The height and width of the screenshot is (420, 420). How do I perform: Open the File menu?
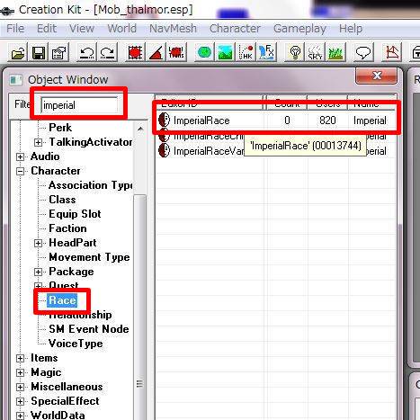pos(15,29)
